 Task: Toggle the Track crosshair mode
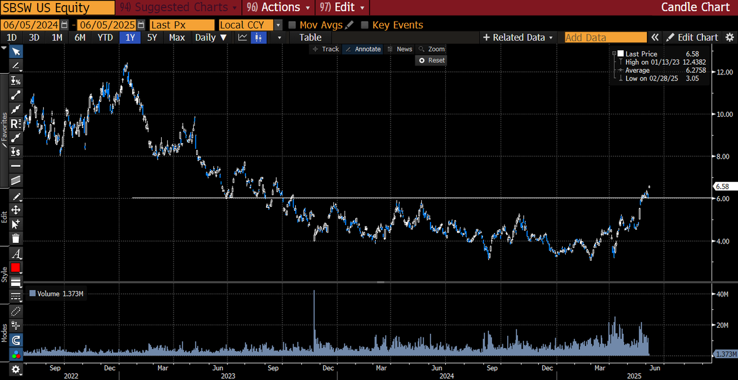tap(326, 49)
